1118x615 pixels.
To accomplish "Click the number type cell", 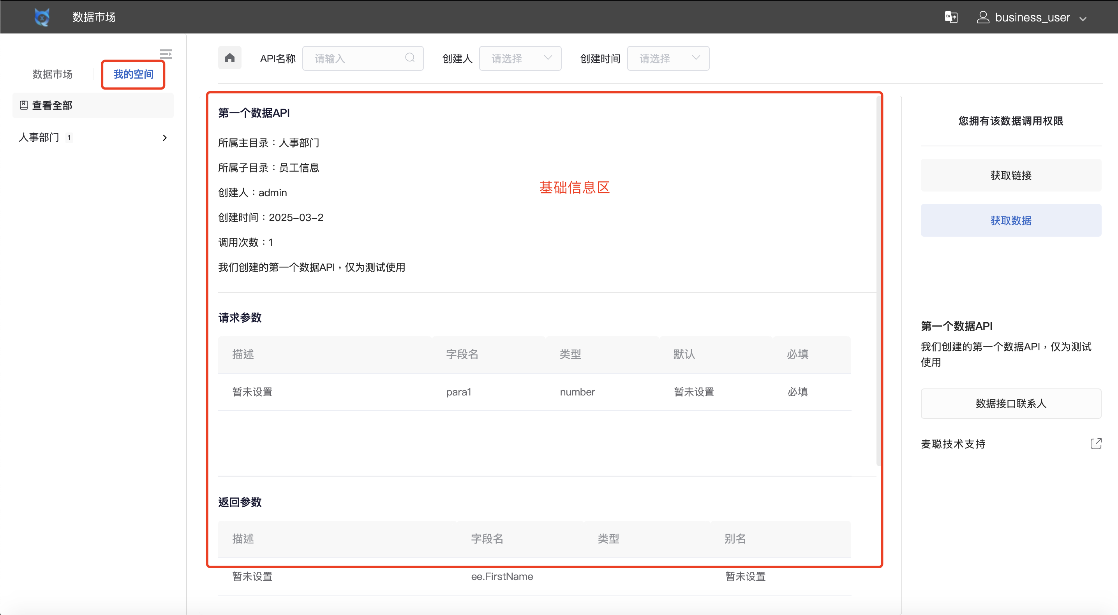I will [577, 392].
